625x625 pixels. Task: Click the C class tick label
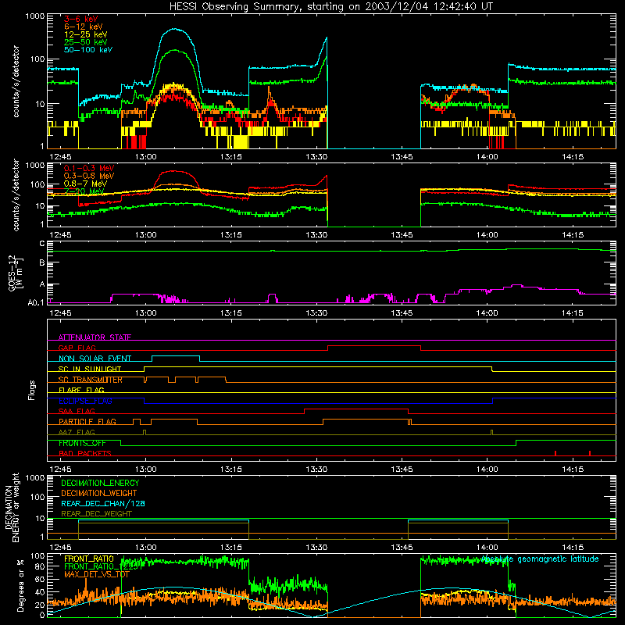point(42,244)
